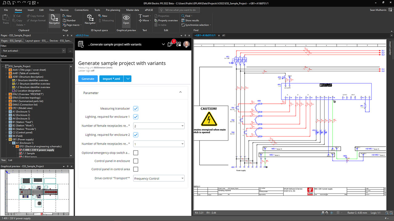Switch to the Devices ribbon tab
Viewport: 394px width, 221px height.
(x=64, y=10)
